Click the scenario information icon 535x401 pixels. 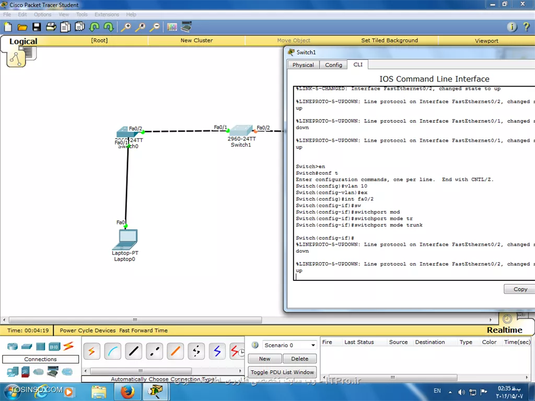pos(255,345)
